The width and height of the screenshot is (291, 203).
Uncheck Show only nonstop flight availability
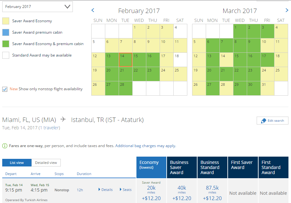click(5, 89)
